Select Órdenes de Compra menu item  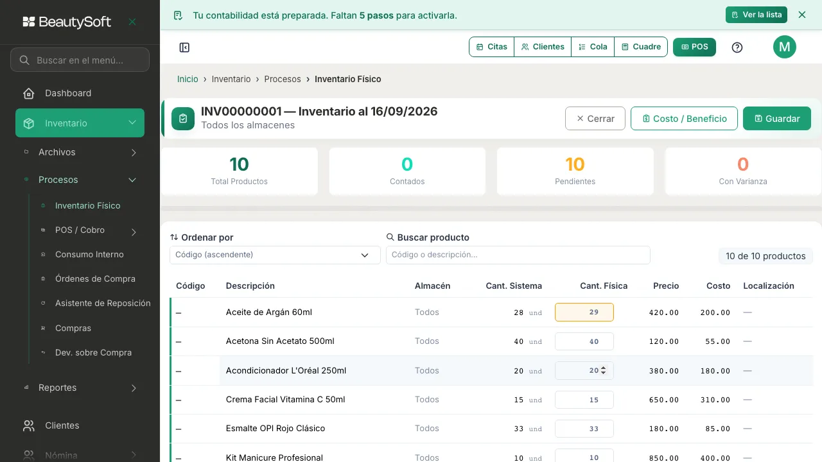click(95, 279)
